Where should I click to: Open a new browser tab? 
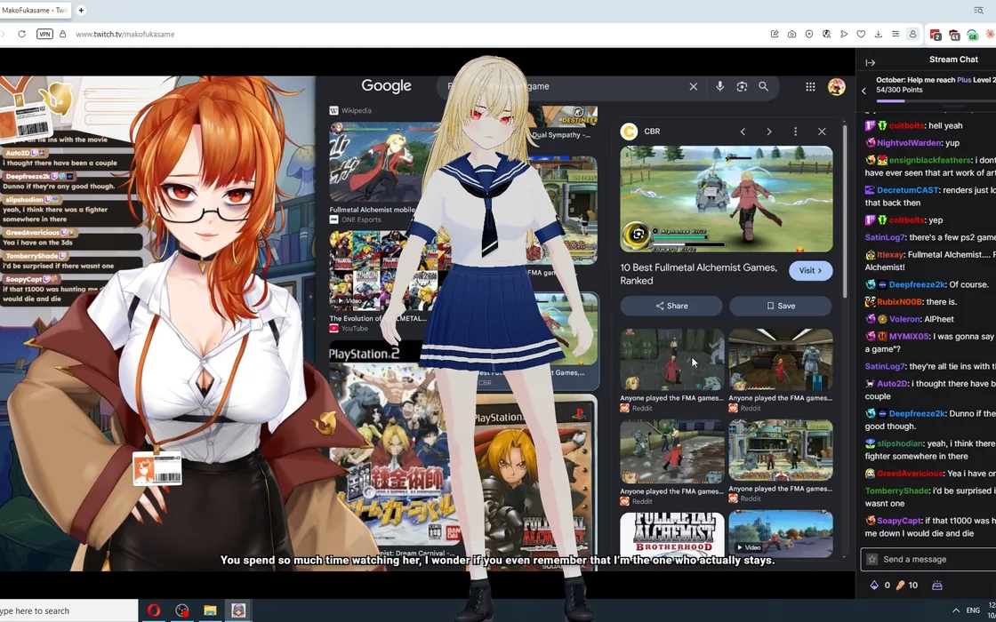(81, 10)
